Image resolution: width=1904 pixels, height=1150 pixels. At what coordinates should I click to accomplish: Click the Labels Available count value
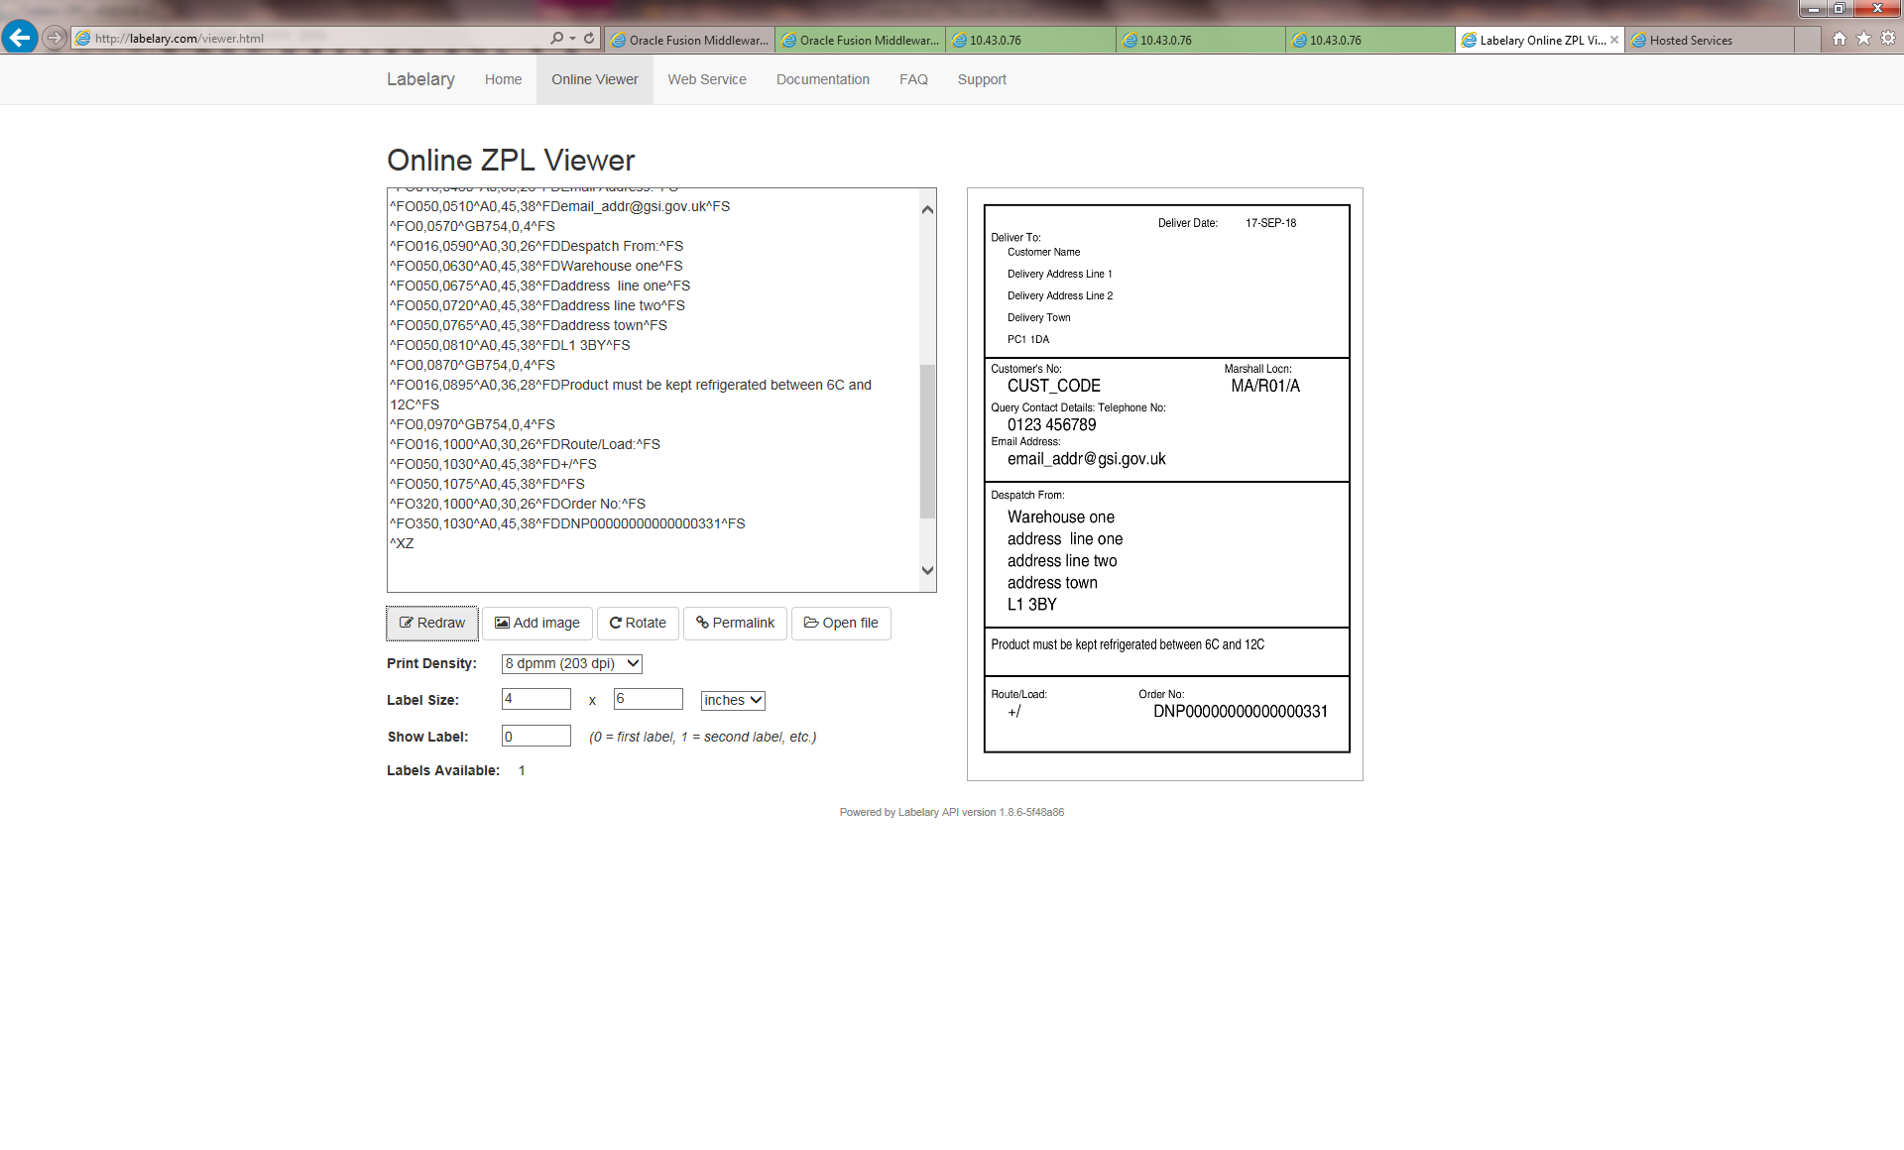click(x=522, y=770)
